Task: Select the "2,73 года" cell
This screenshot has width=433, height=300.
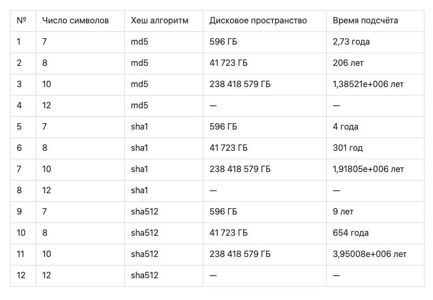Action: [351, 42]
